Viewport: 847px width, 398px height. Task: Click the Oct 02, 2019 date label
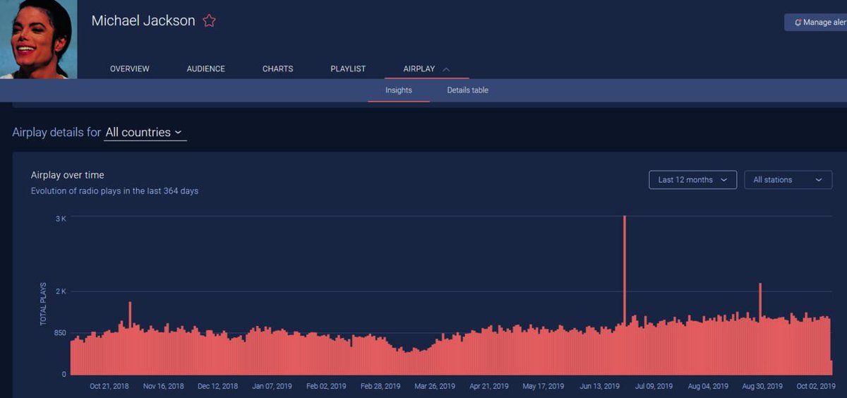coord(816,386)
